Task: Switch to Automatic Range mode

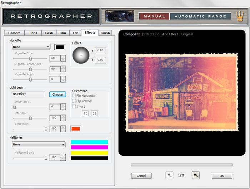Action: (x=200, y=16)
